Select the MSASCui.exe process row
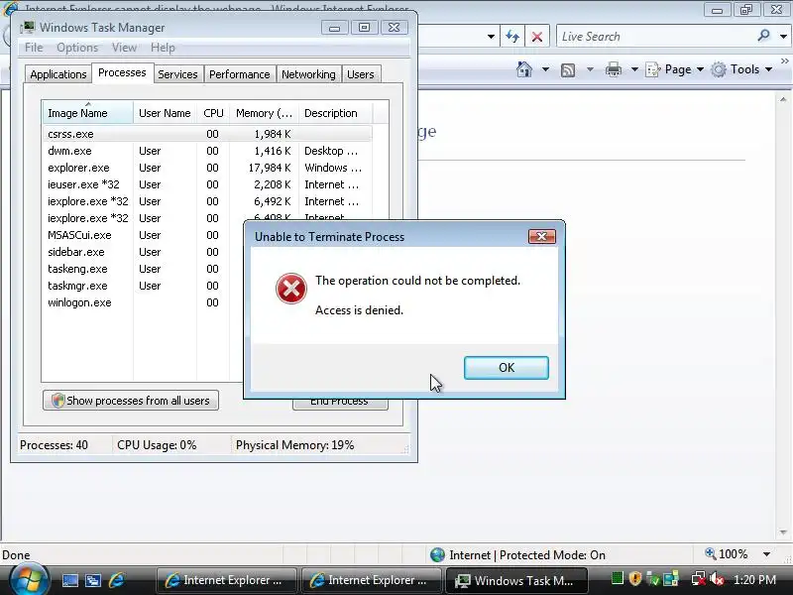Screen dimensions: 793x595 pyautogui.click(x=143, y=235)
